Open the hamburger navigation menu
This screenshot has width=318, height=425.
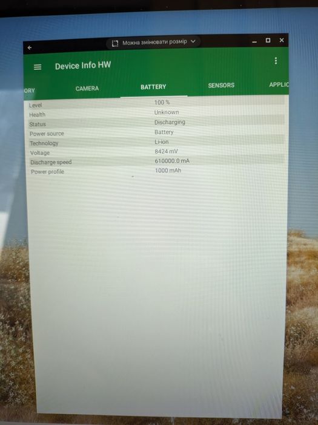click(x=38, y=67)
